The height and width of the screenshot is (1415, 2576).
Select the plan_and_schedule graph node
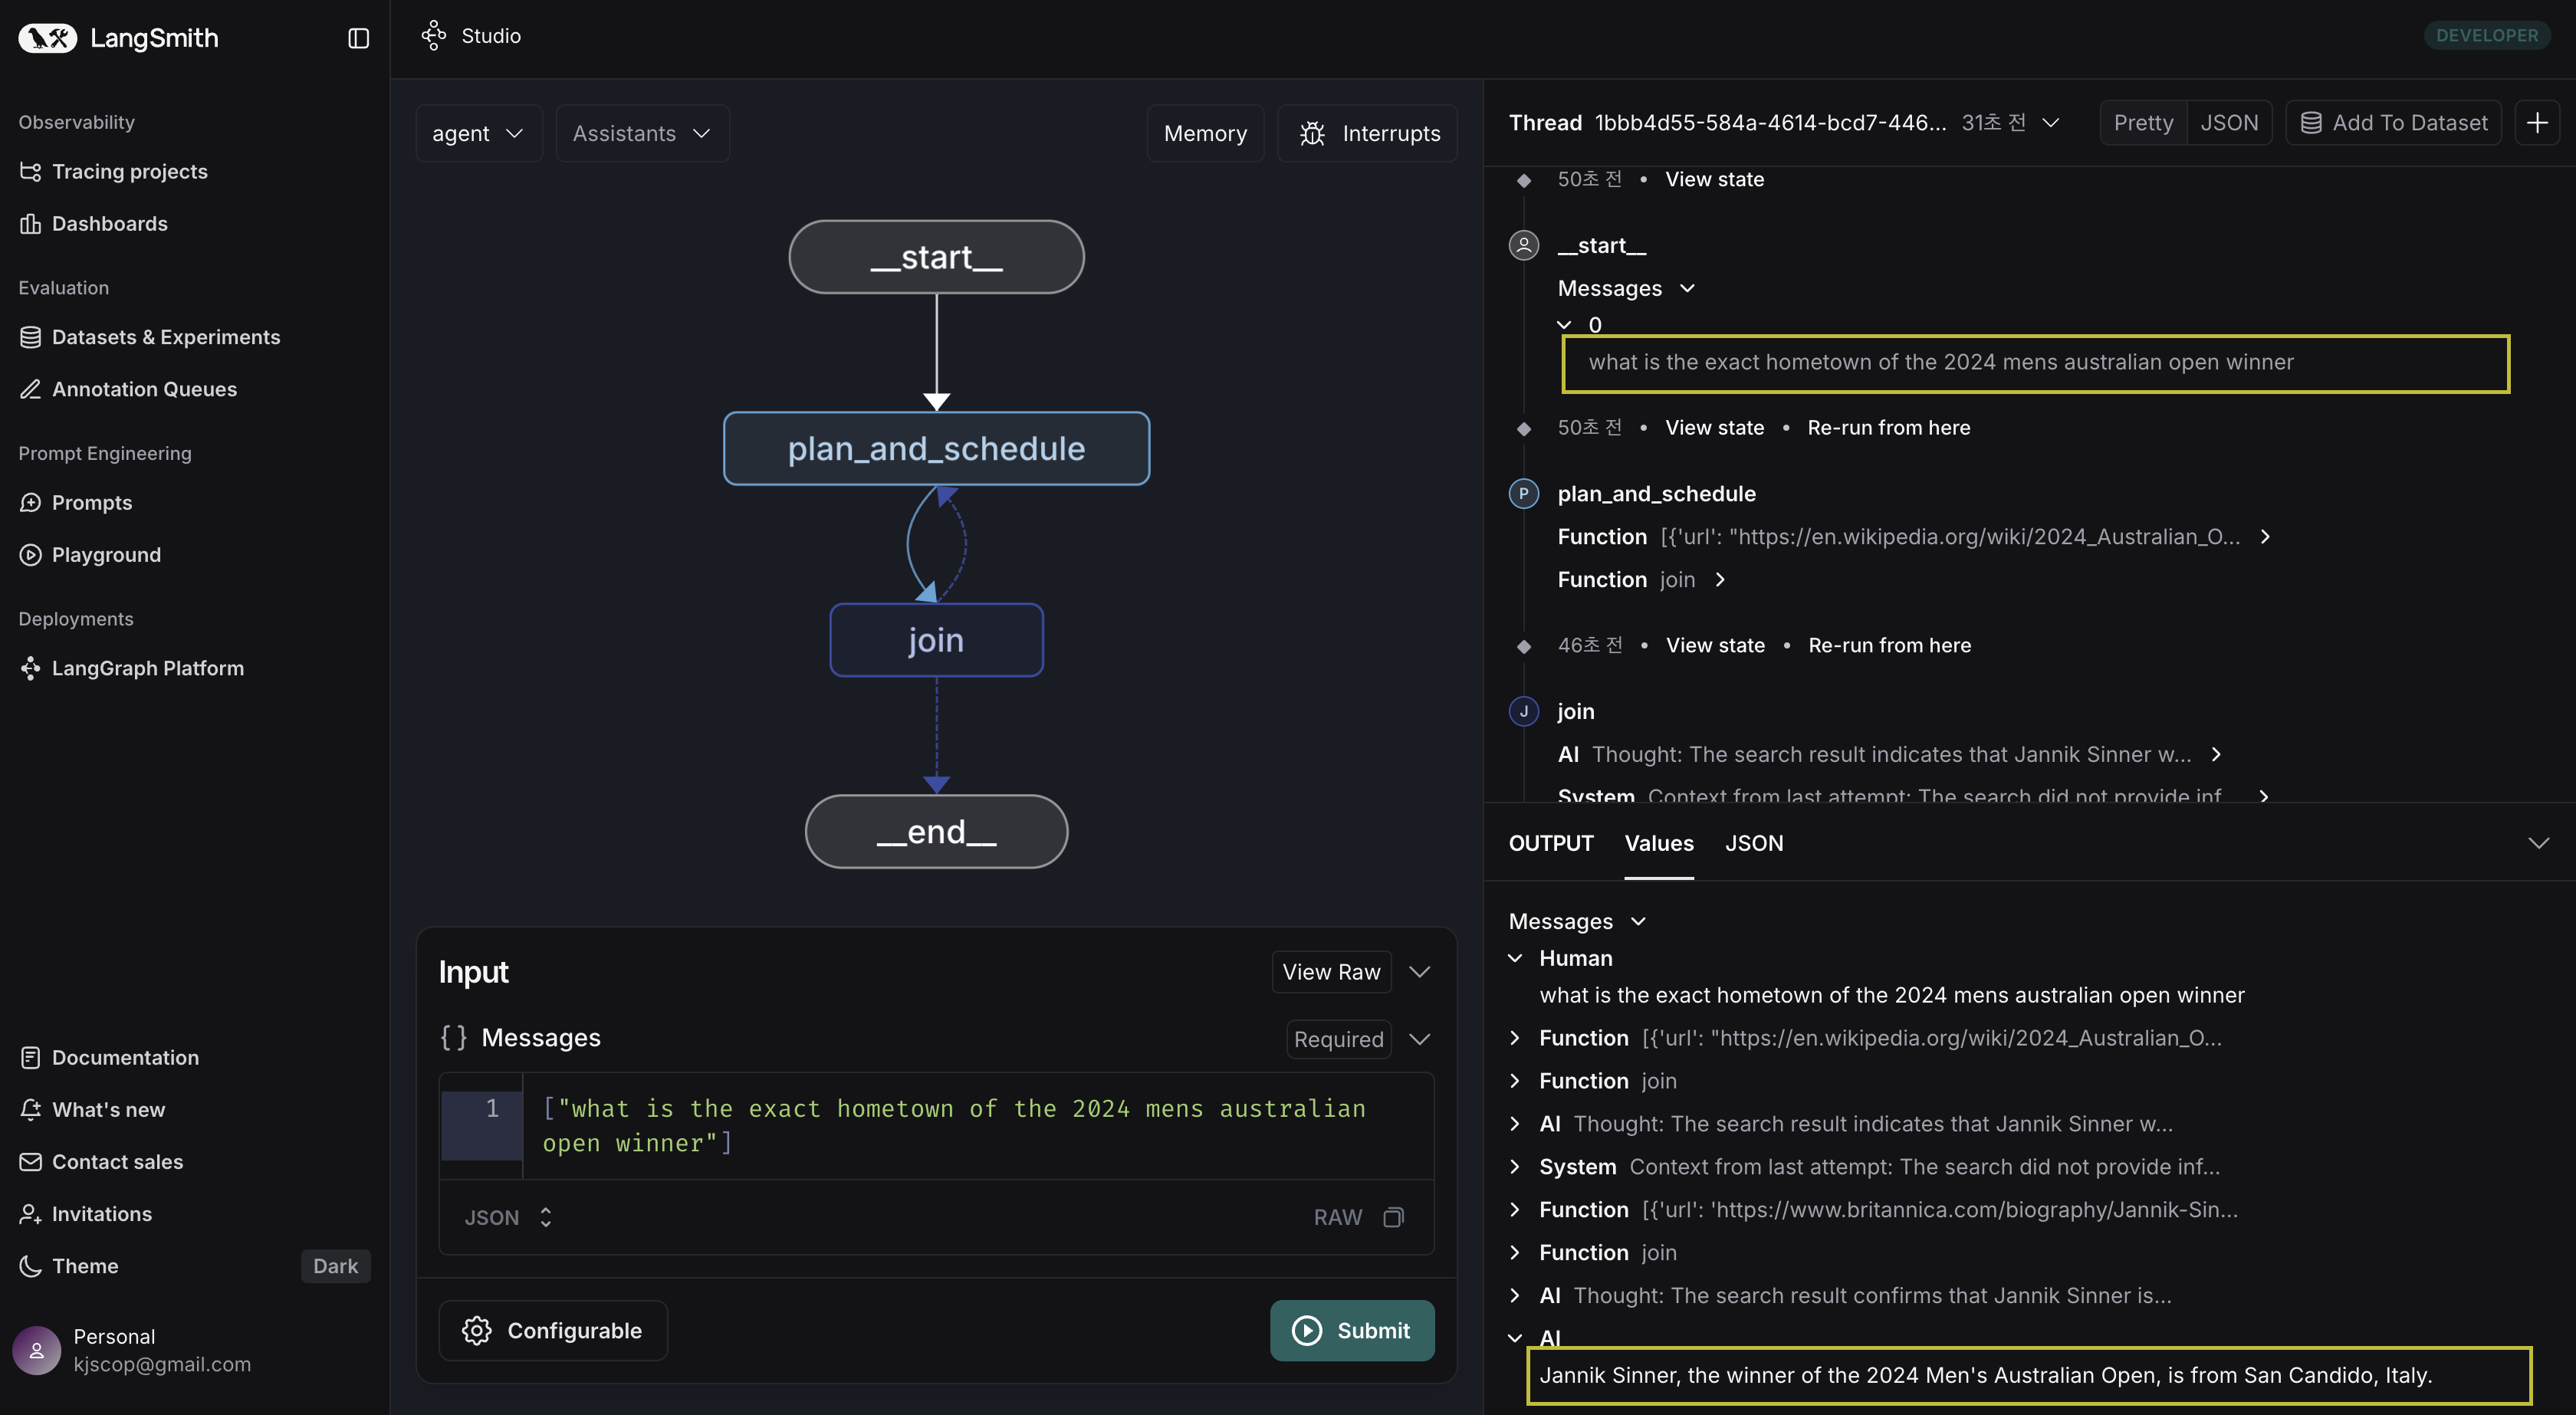(x=936, y=448)
